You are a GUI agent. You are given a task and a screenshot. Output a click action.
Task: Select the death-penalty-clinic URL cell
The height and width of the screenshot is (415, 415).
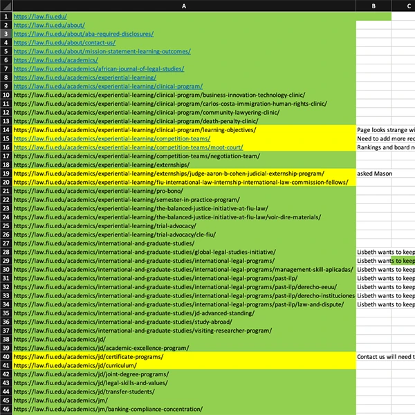184,121
